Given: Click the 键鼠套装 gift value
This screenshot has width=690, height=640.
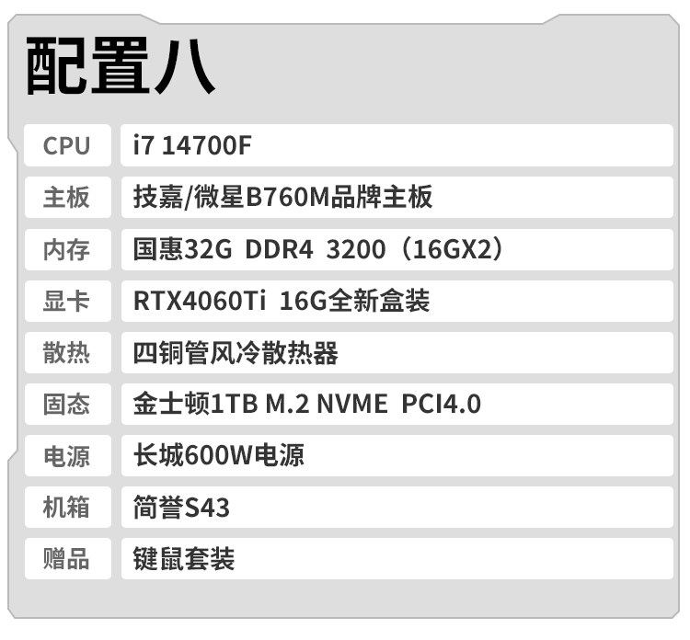Looking at the screenshot, I should (x=397, y=558).
